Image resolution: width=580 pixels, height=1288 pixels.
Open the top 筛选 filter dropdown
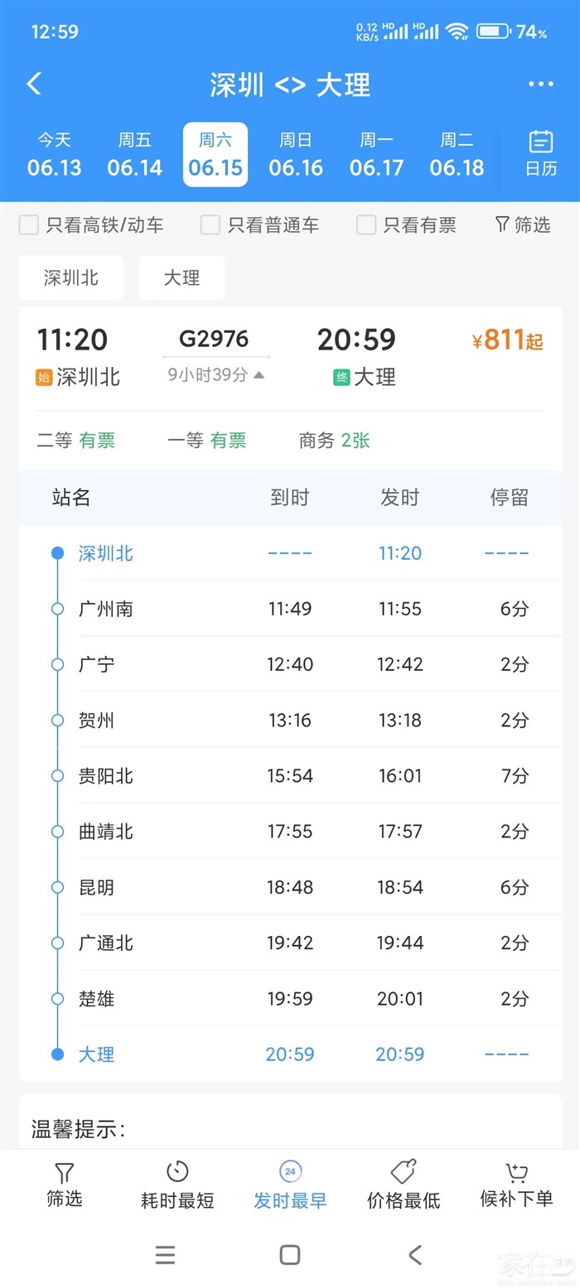(523, 224)
